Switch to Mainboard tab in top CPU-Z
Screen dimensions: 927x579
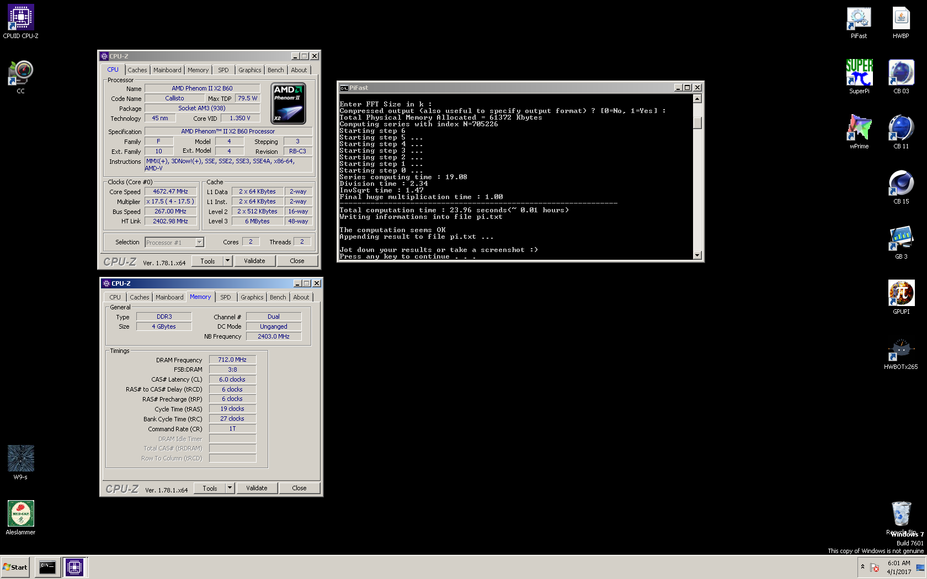167,70
